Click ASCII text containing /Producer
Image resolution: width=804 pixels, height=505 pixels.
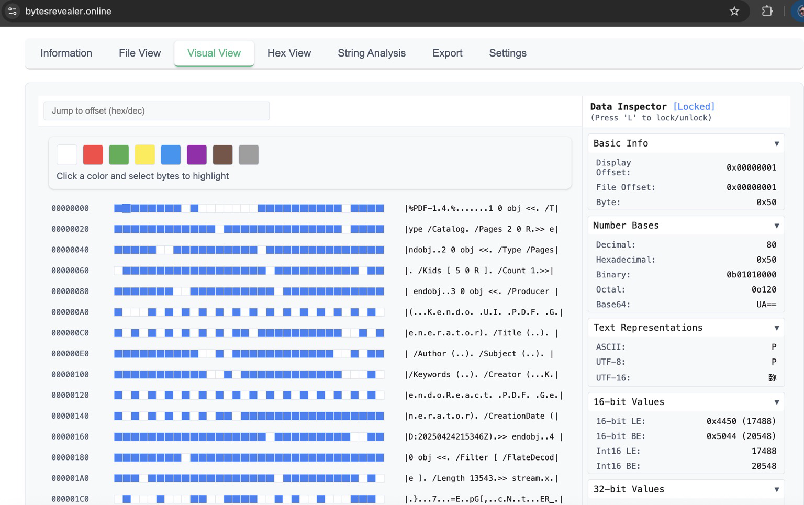(x=482, y=291)
